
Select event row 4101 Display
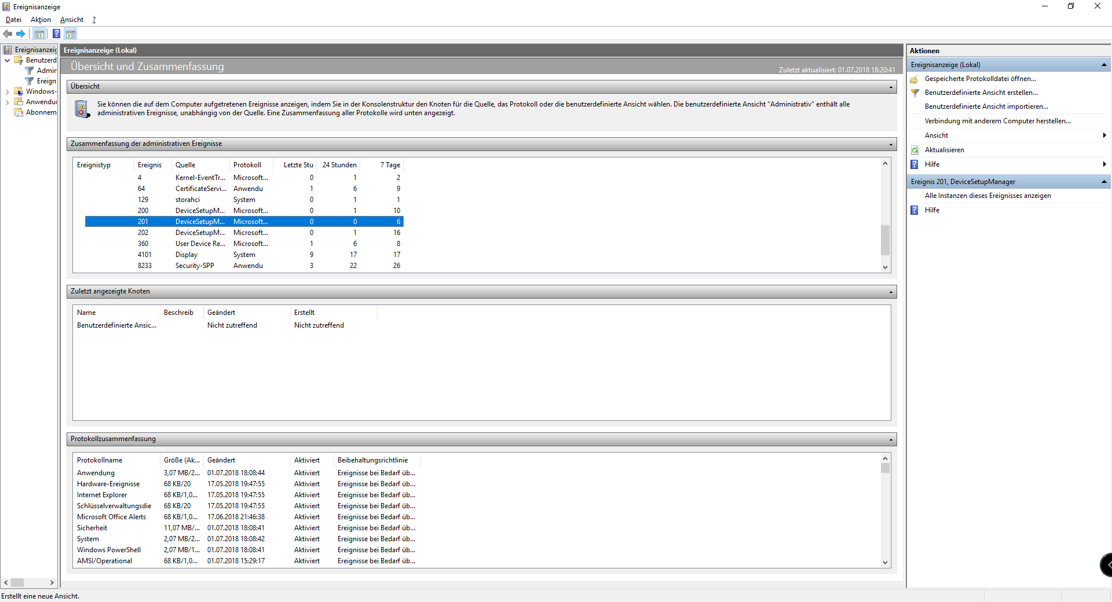(244, 255)
